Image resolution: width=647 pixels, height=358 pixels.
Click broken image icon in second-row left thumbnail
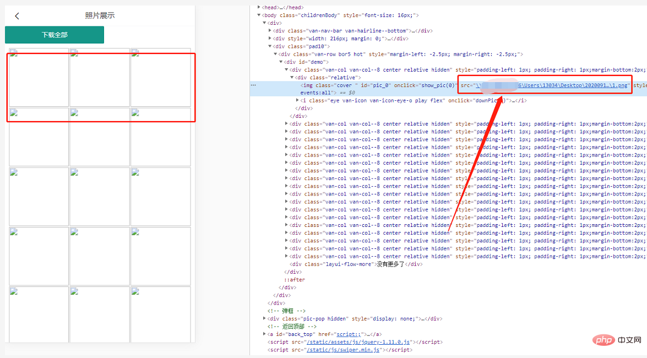13,113
